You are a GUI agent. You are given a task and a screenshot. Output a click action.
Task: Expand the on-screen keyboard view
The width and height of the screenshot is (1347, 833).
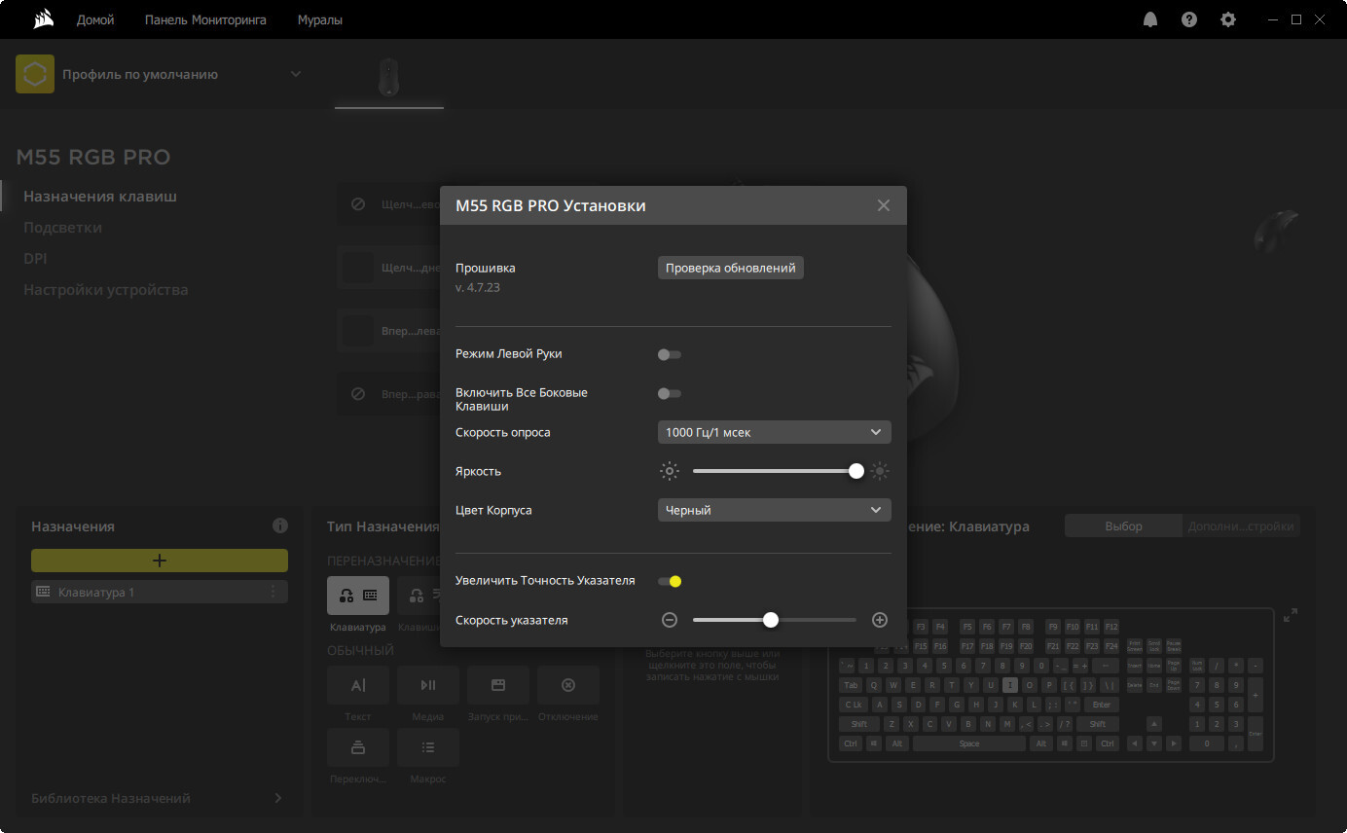(1291, 615)
